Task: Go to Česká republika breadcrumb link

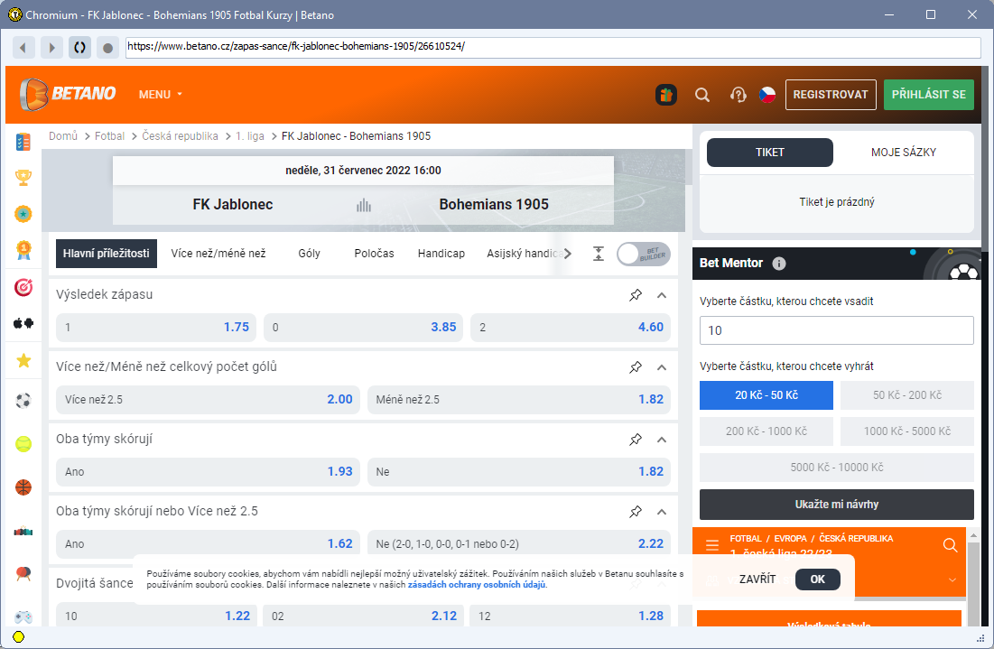Action: pyautogui.click(x=180, y=136)
